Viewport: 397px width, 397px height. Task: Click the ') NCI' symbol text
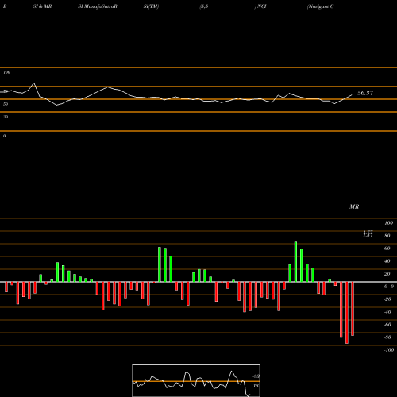[260, 6]
